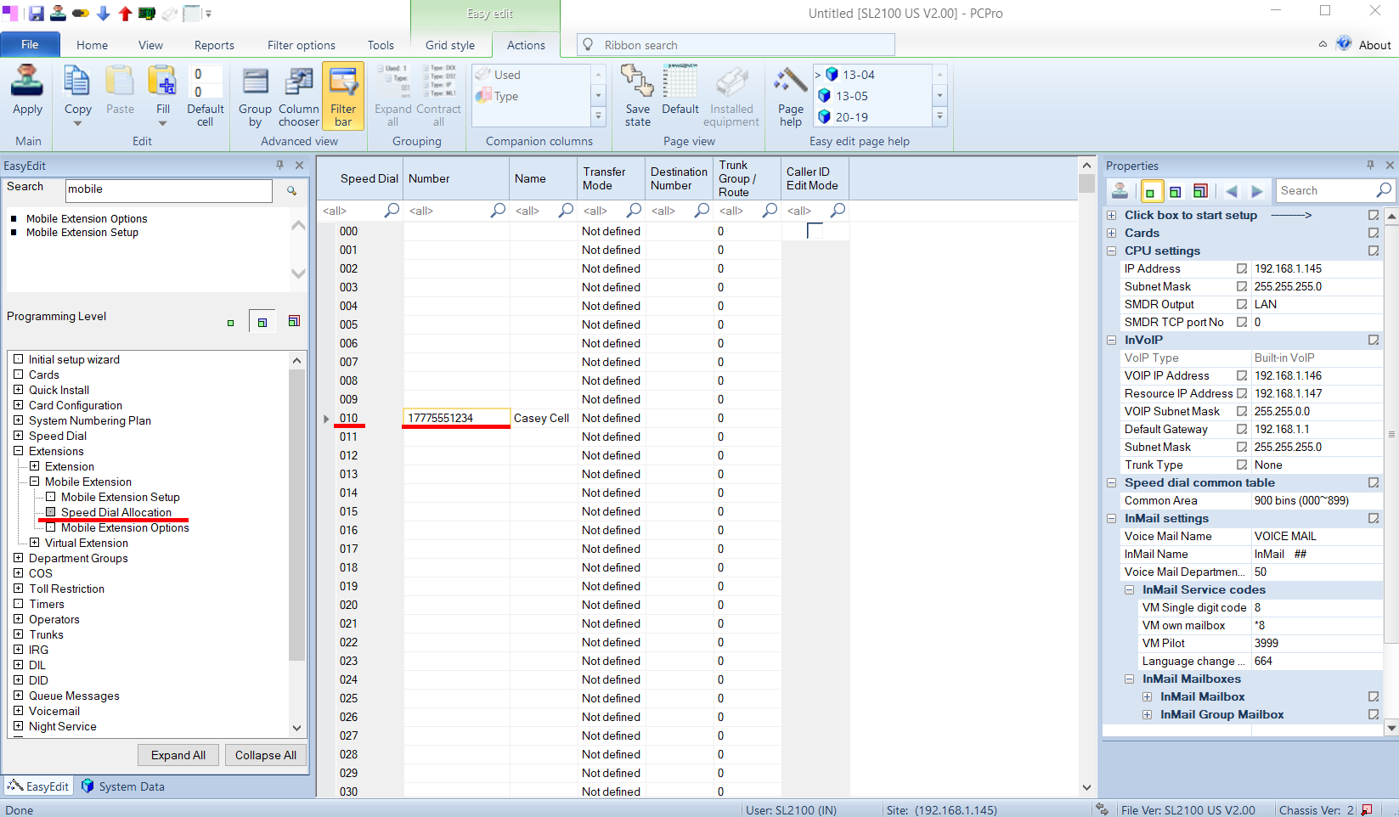Expand the Toll Restriction tree node
1399x817 pixels.
pos(19,589)
